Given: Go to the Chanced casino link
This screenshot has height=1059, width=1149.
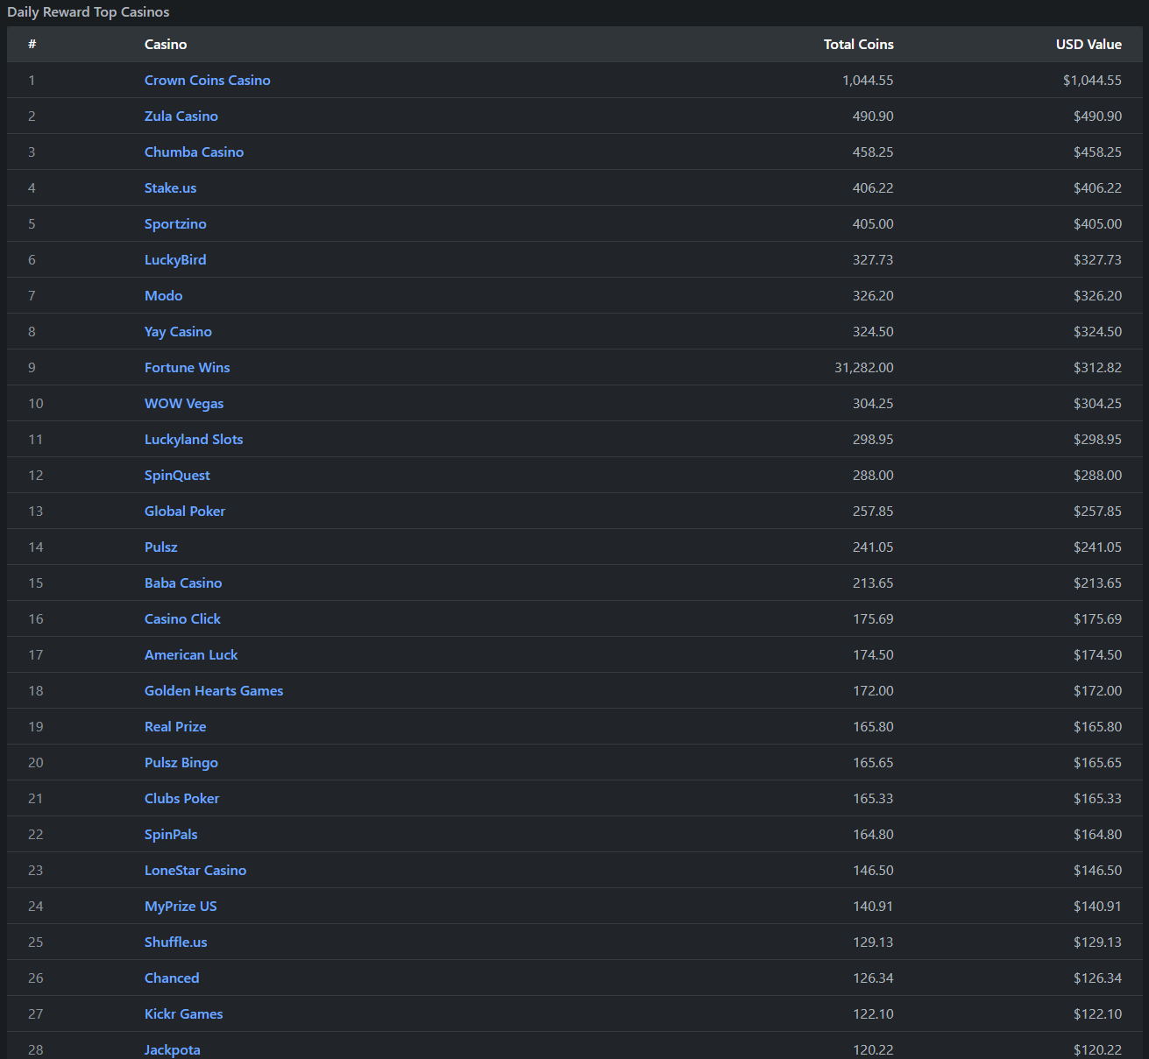Looking at the screenshot, I should point(172,978).
